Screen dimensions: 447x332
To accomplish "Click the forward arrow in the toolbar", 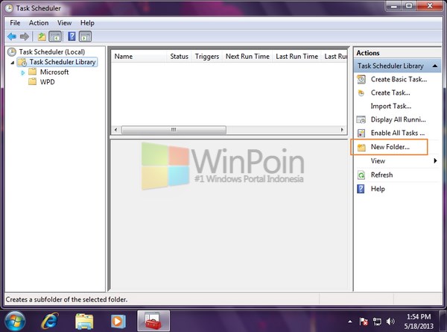I will click(25, 37).
